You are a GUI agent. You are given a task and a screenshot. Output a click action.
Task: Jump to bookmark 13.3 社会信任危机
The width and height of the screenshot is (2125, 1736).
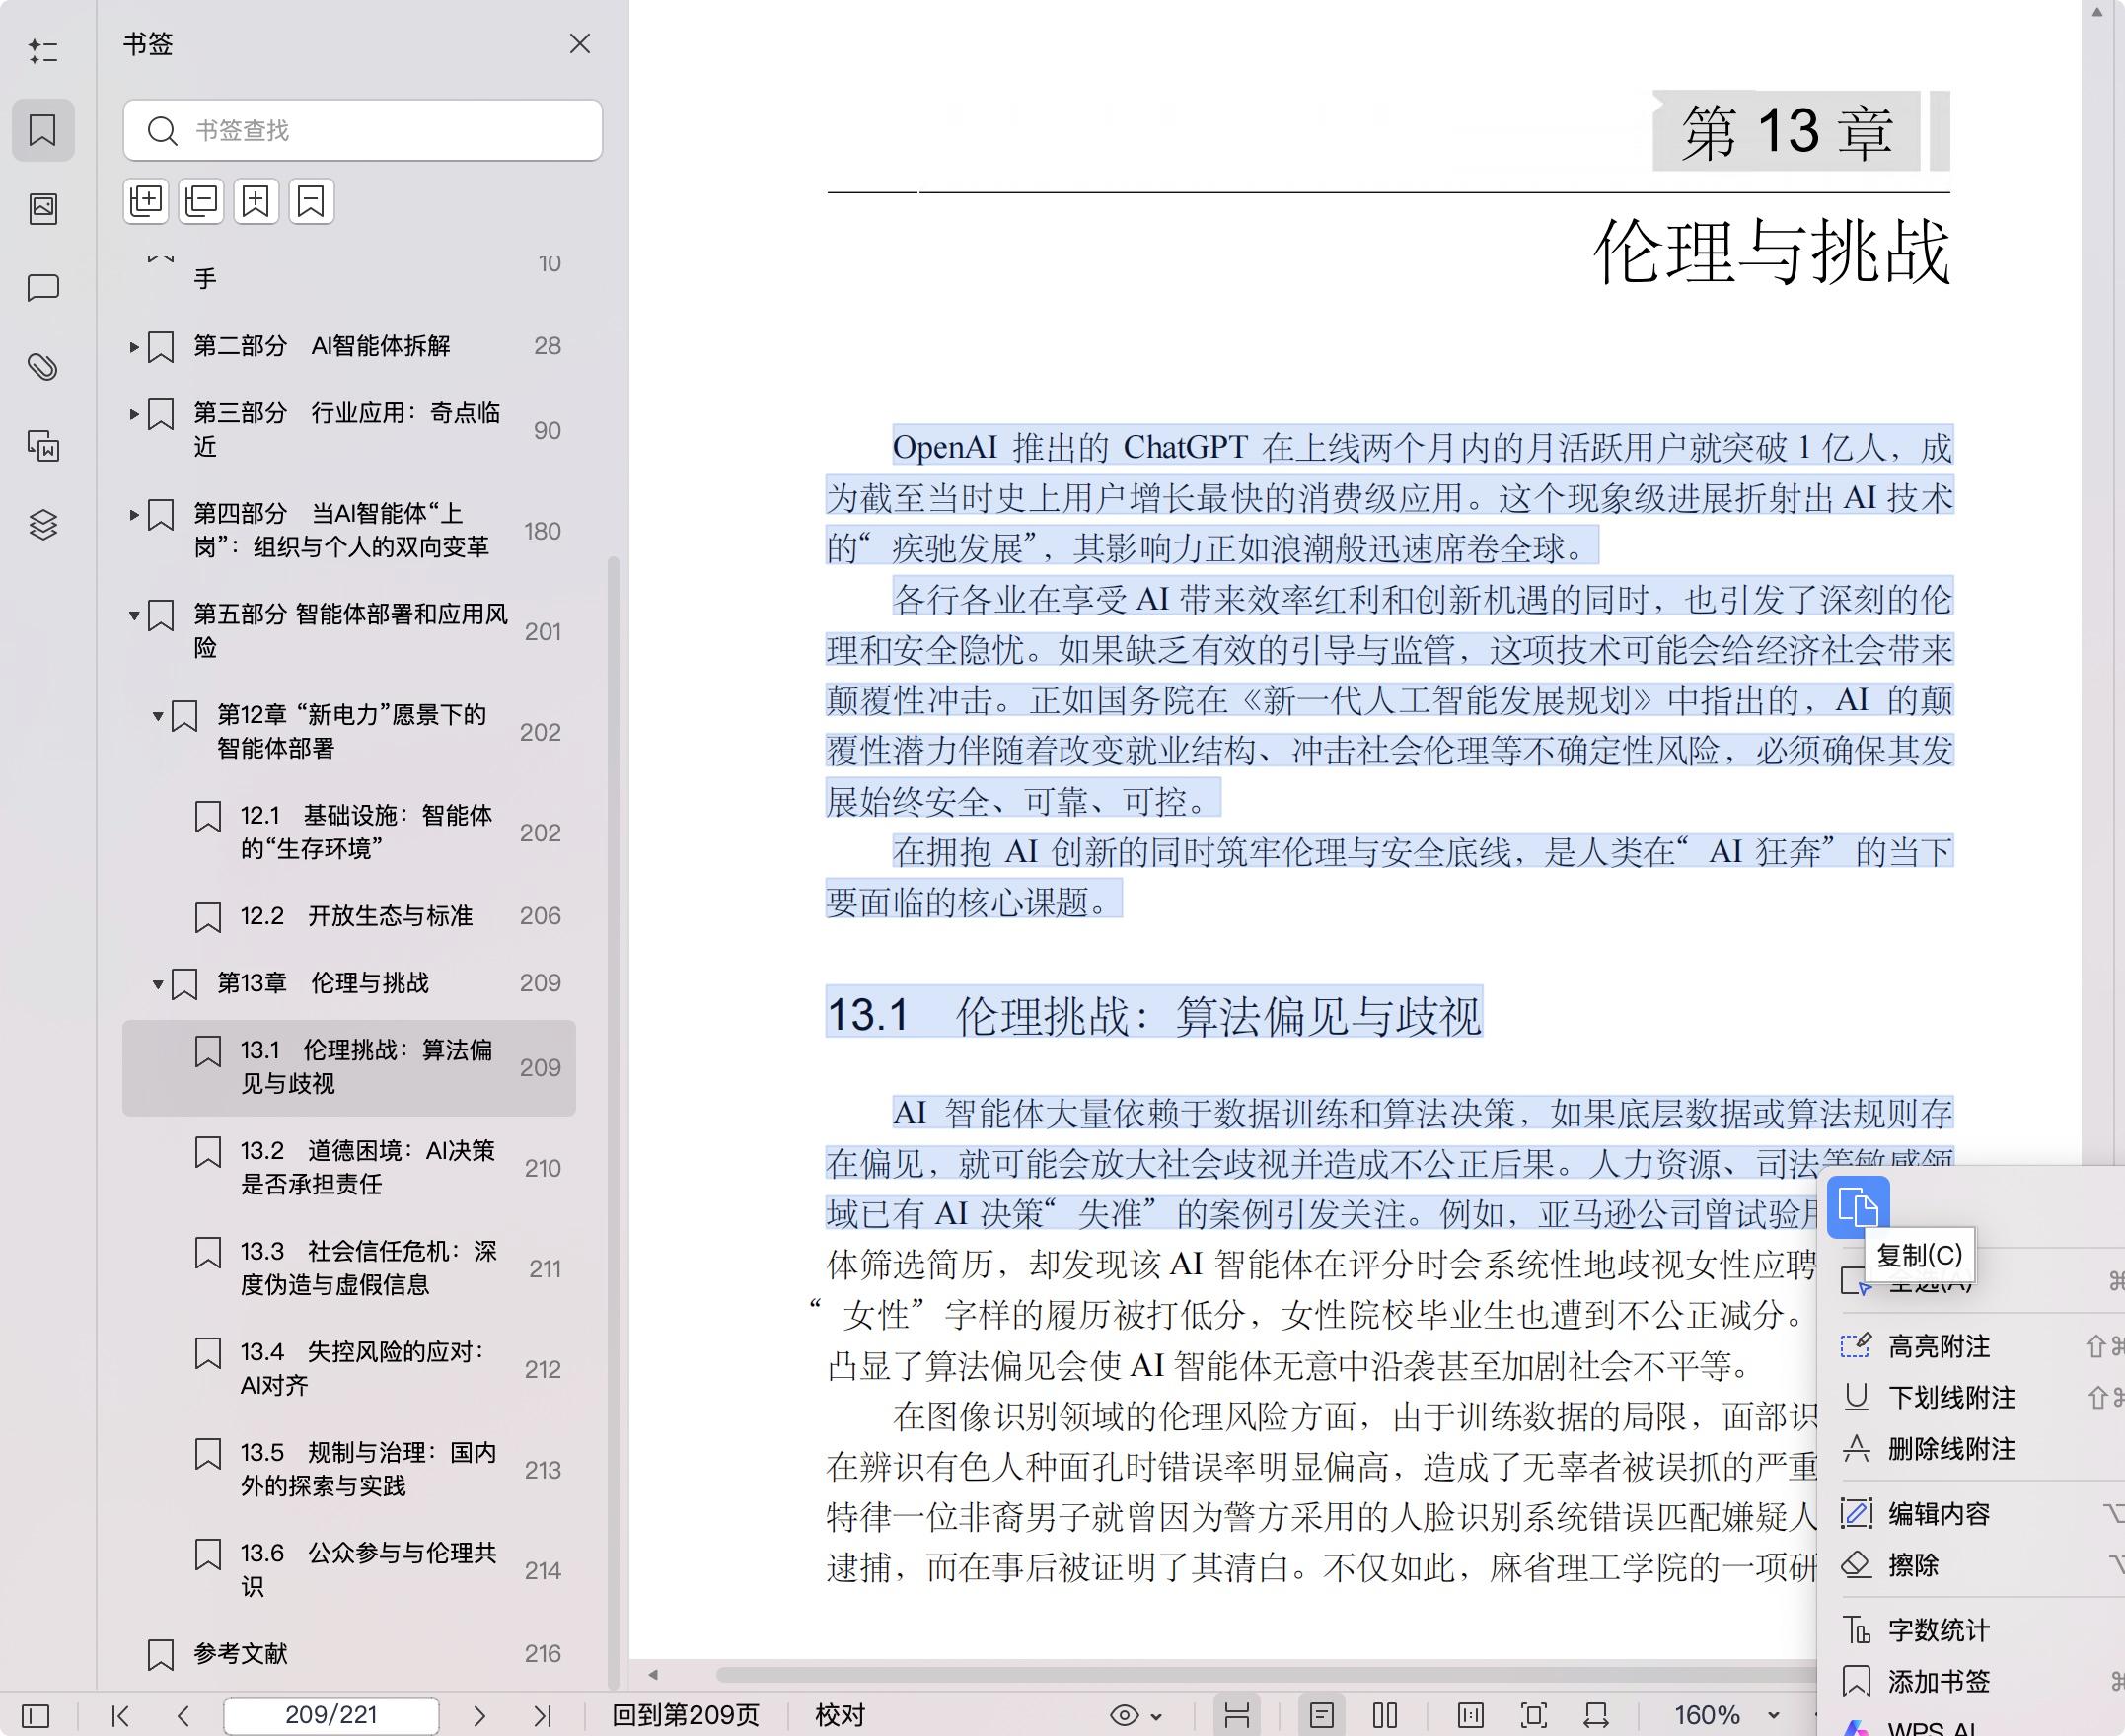point(349,1269)
